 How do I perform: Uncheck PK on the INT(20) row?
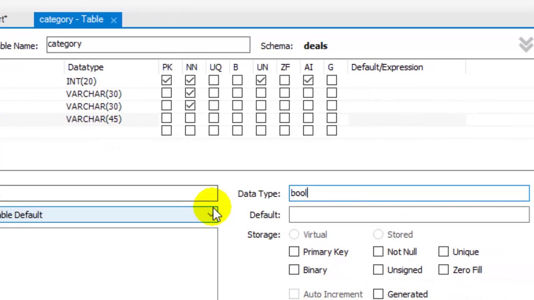click(166, 80)
